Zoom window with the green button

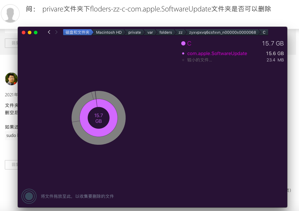[36, 33]
